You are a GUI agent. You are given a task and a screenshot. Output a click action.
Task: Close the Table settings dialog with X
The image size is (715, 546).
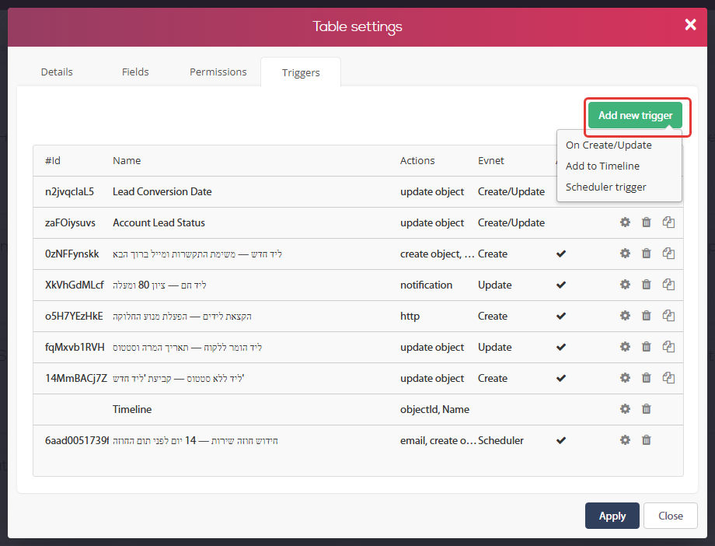click(690, 25)
